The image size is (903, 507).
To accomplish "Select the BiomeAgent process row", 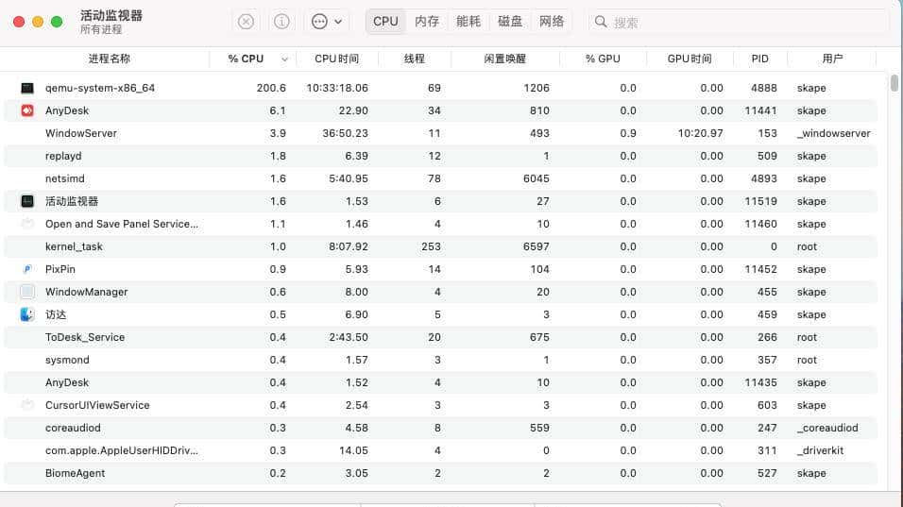I will (x=440, y=474).
